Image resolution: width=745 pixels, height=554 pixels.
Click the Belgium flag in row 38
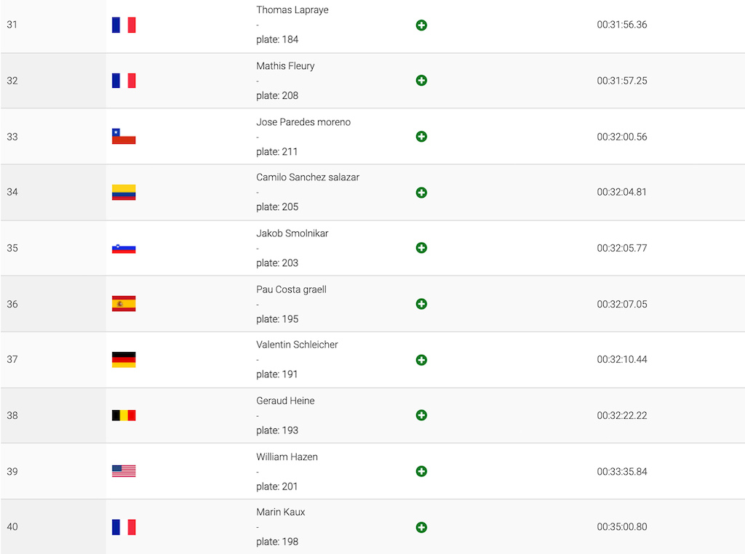click(x=124, y=415)
